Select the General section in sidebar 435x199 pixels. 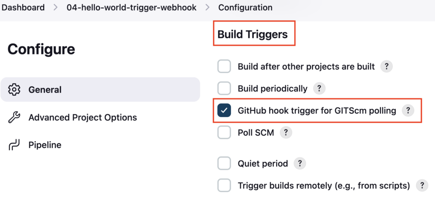pos(100,90)
